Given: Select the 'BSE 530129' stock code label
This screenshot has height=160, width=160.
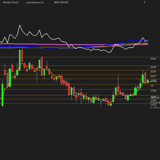Looking at the screenshot, I should [x=61, y=2].
